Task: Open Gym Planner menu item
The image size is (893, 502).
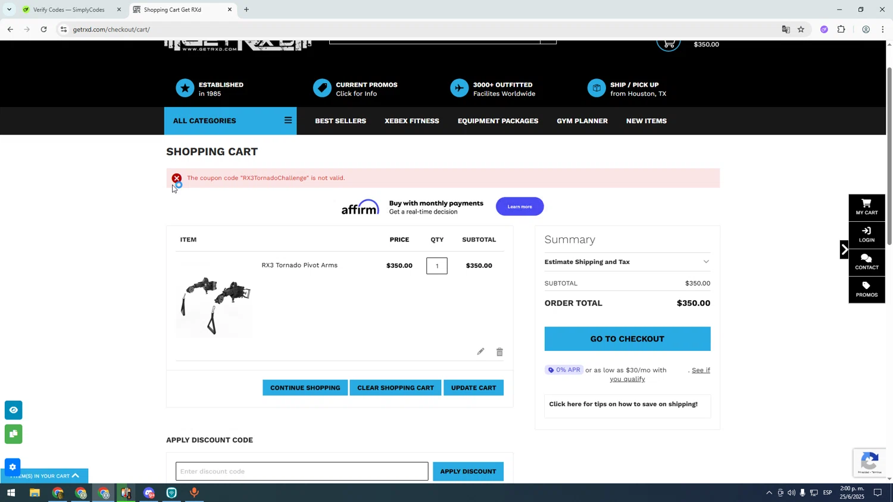Action: point(582,121)
